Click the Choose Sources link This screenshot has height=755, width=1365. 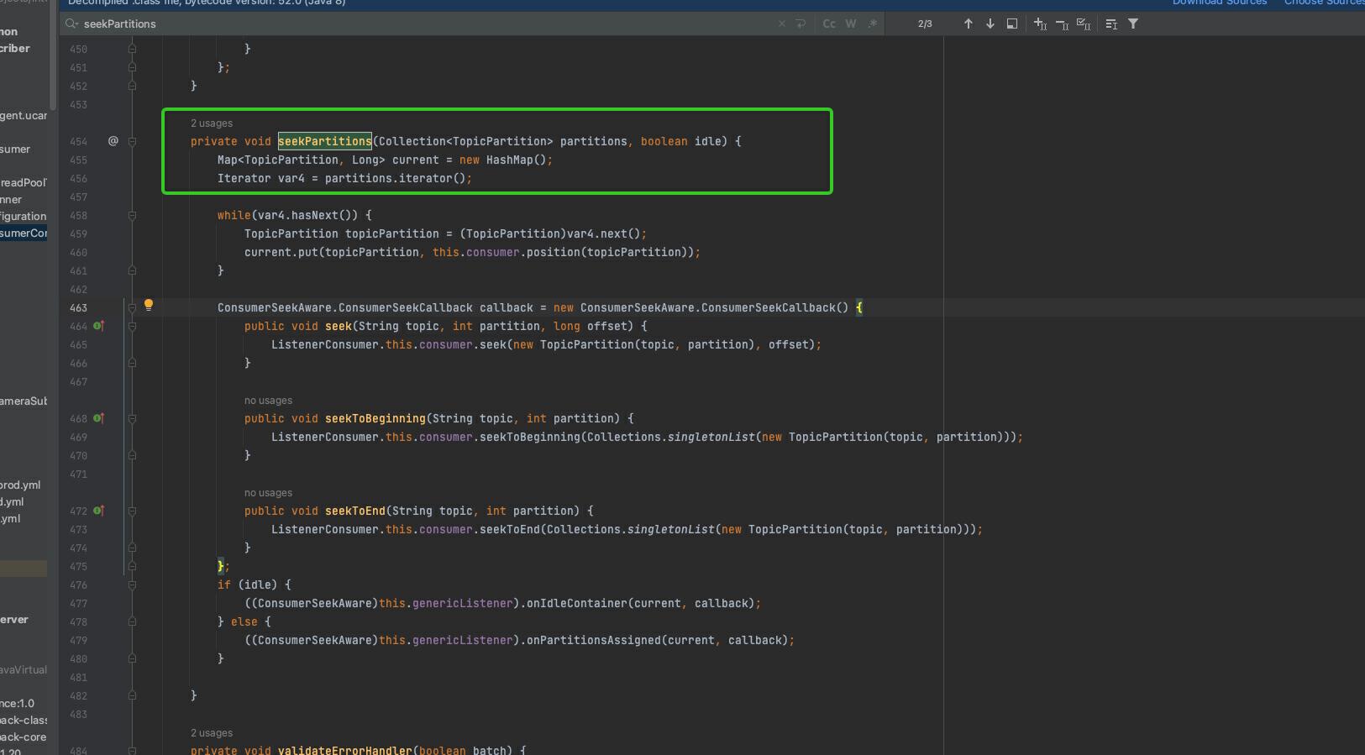click(x=1324, y=3)
